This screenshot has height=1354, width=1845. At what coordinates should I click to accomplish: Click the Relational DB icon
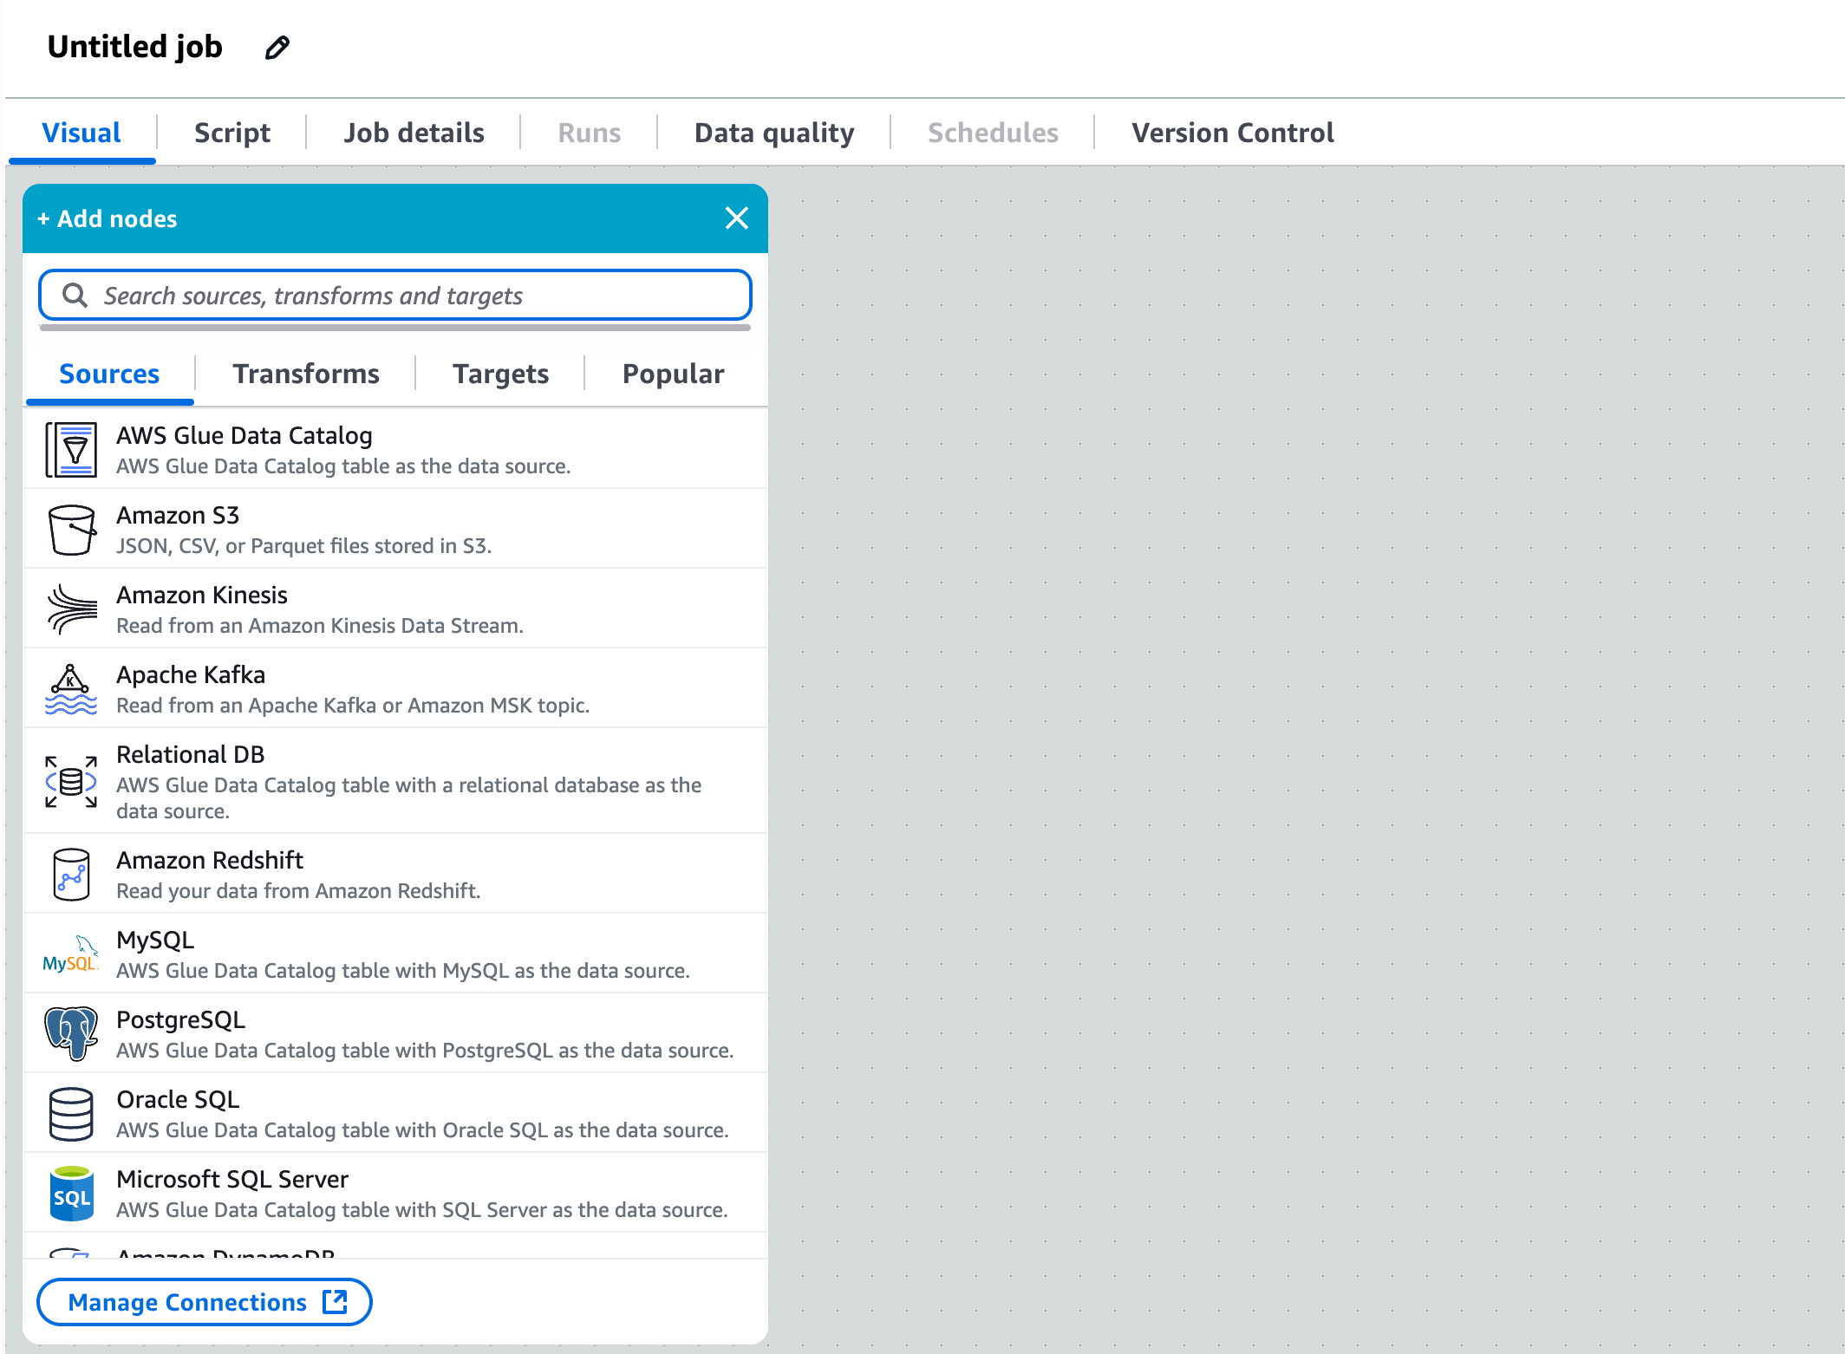click(x=71, y=781)
